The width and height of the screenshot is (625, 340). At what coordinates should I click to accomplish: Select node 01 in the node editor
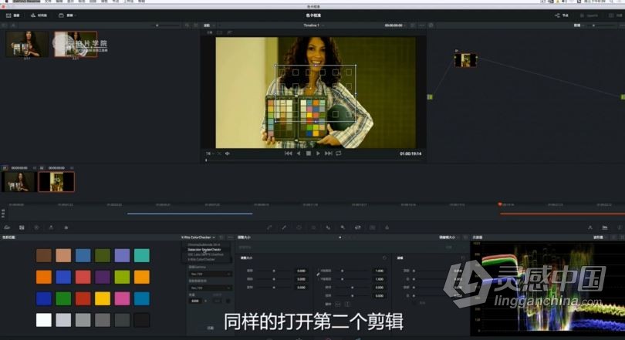point(465,60)
